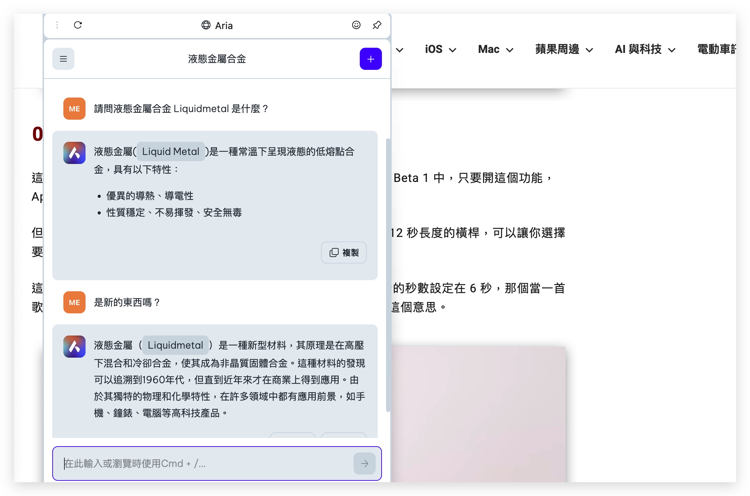Pin the Aria sidebar panel
Screen dimensions: 750x496
click(x=377, y=25)
